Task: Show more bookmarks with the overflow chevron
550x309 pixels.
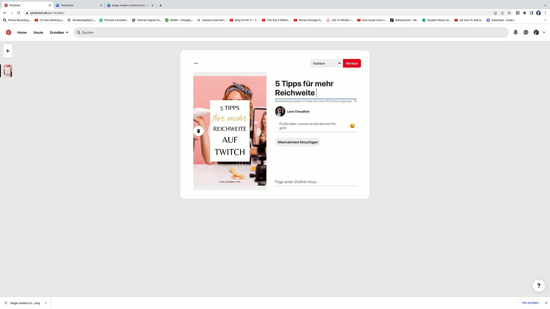Action: [545, 20]
